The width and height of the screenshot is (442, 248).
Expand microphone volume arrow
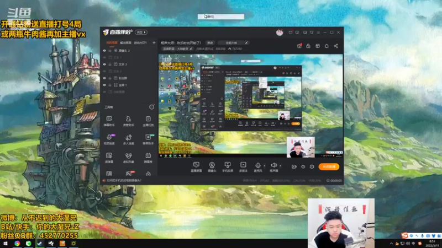point(264,166)
